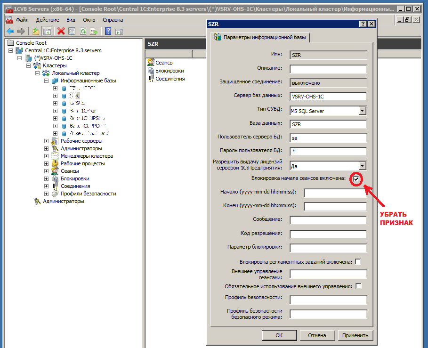
Task: Click the blue question mark Help icon
Action: pyautogui.click(x=108, y=31)
